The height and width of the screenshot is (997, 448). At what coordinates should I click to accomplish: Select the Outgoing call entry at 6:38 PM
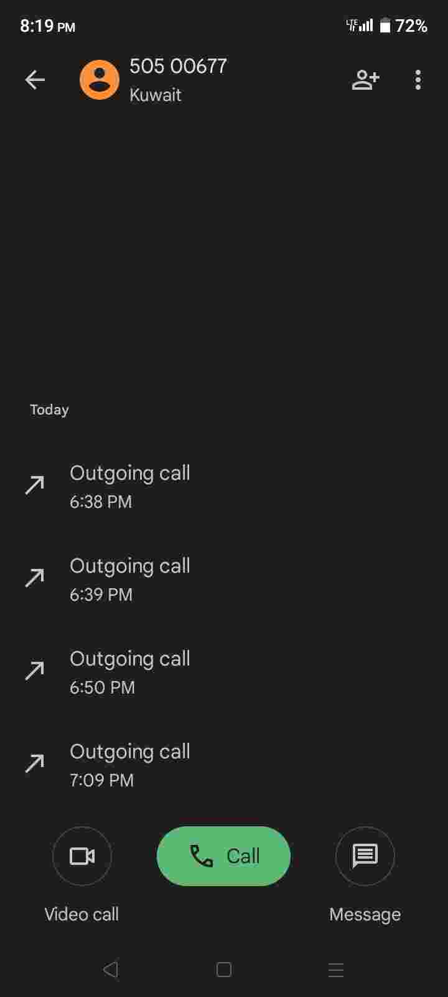coord(130,486)
